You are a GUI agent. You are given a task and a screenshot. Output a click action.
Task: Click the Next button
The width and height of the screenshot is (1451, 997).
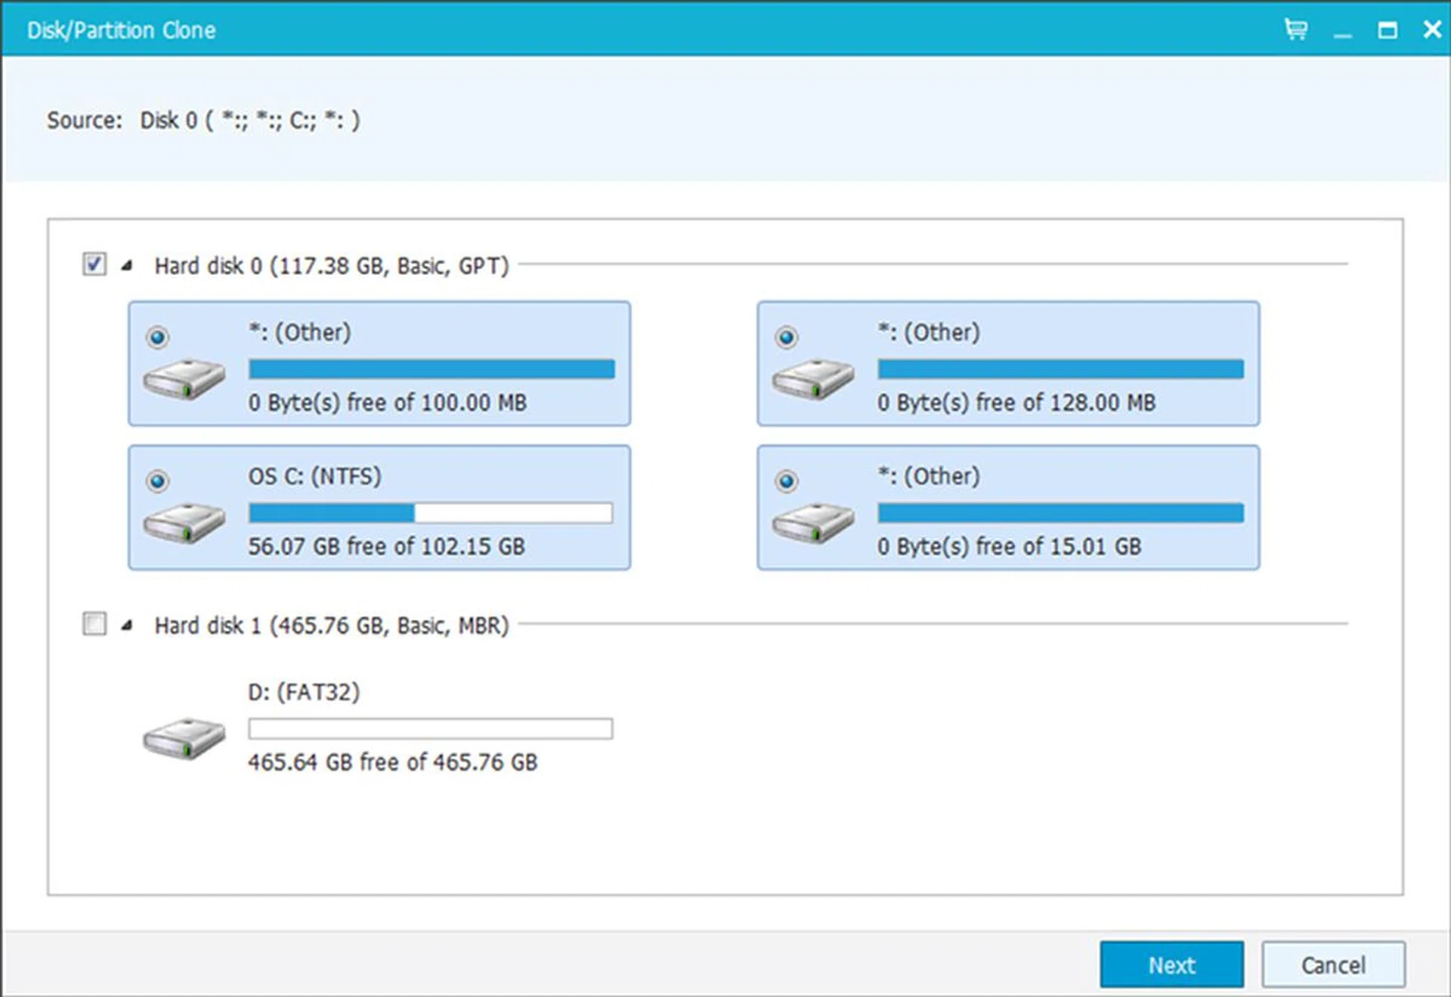coord(1172,965)
